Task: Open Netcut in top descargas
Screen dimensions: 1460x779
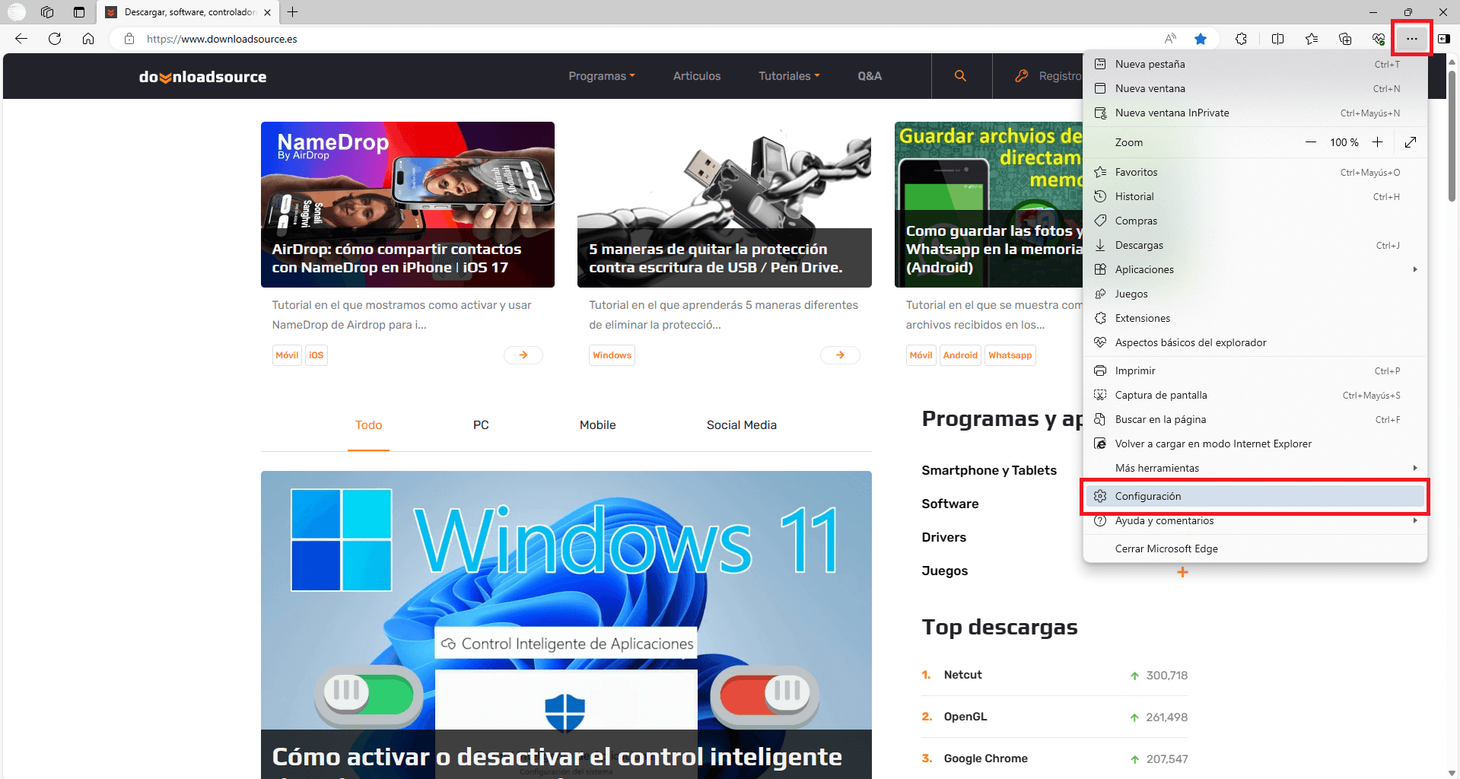Action: pyautogui.click(x=963, y=675)
